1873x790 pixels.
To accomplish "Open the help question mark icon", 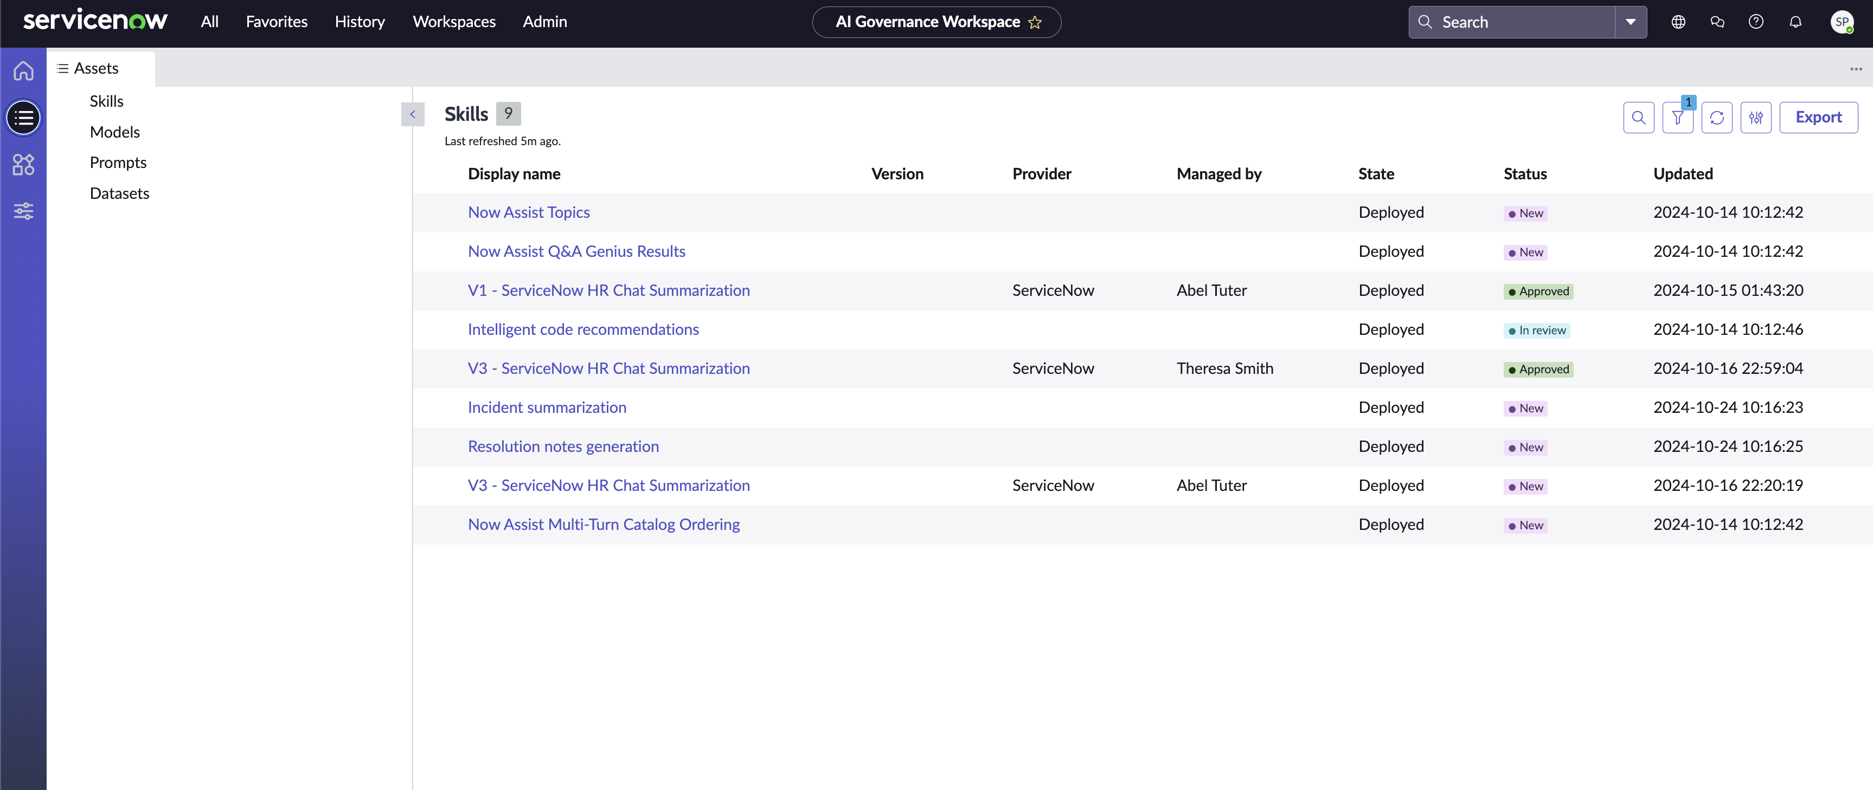I will click(1756, 22).
